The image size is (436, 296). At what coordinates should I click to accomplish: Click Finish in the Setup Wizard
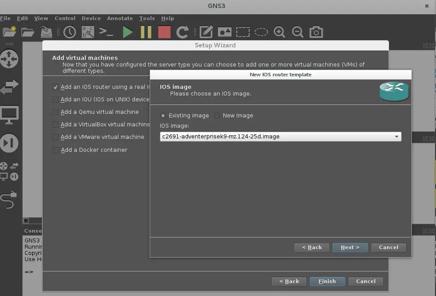[x=327, y=281]
